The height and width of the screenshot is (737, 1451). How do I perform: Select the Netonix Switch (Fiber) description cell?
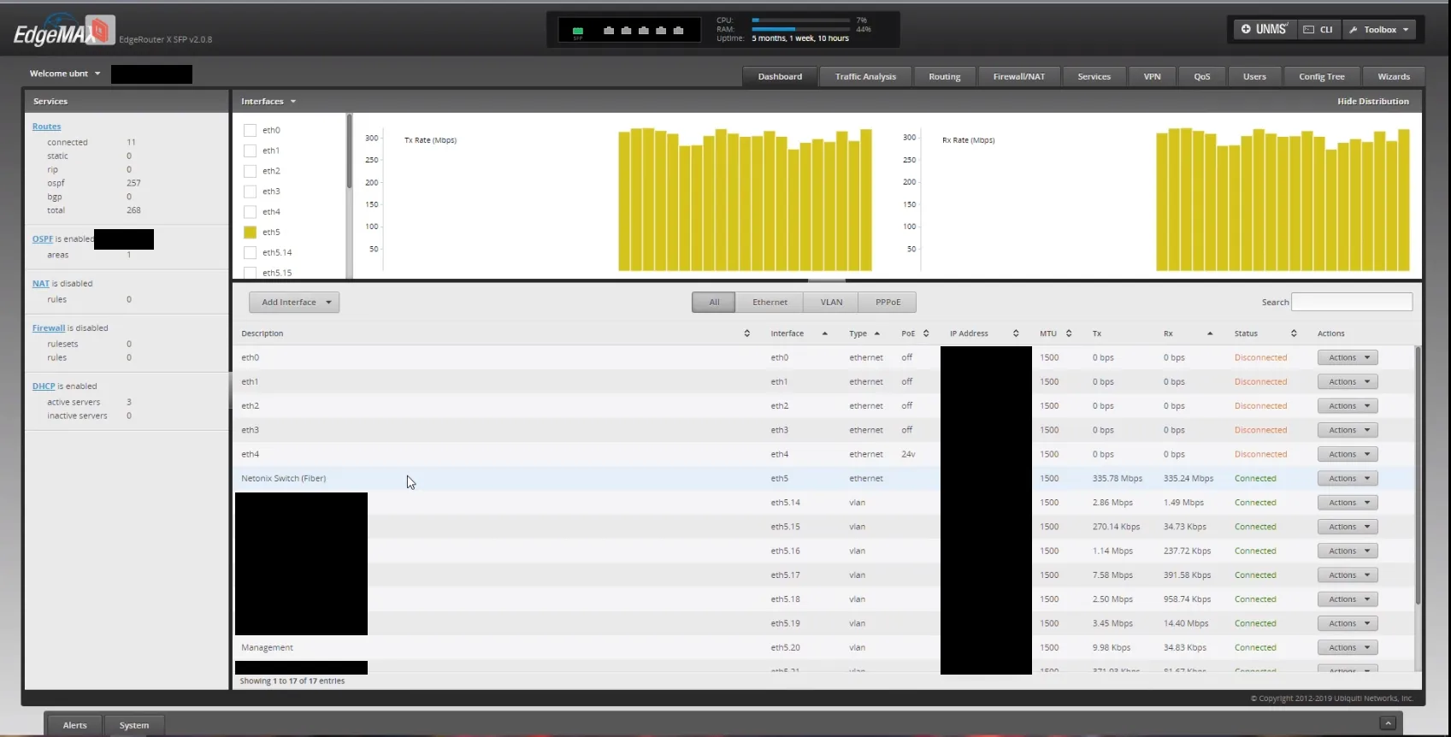click(283, 479)
